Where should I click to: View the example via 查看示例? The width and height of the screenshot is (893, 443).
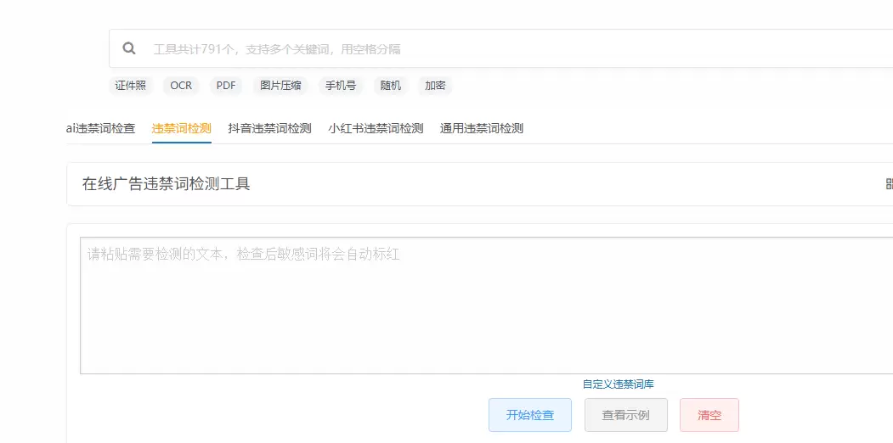(626, 415)
